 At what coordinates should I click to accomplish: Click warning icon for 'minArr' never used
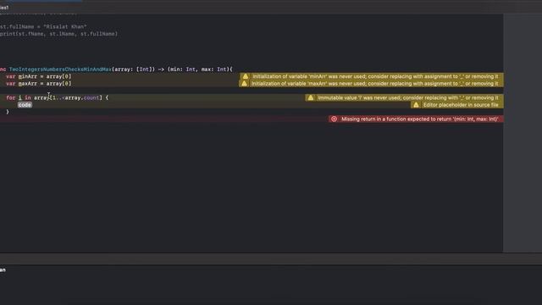click(x=246, y=76)
